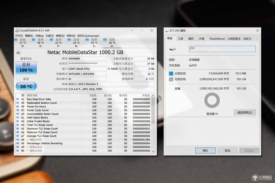275x183 pixels.
Task: Click the 确定 button
Action: pos(205,150)
